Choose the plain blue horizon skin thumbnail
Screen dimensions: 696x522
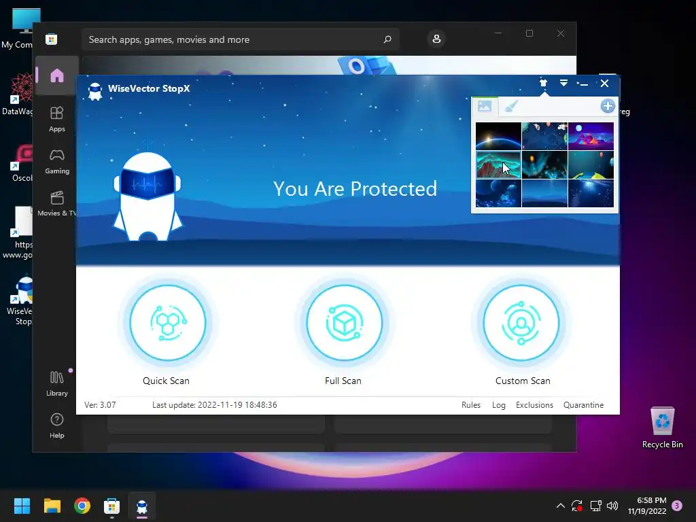pos(544,193)
